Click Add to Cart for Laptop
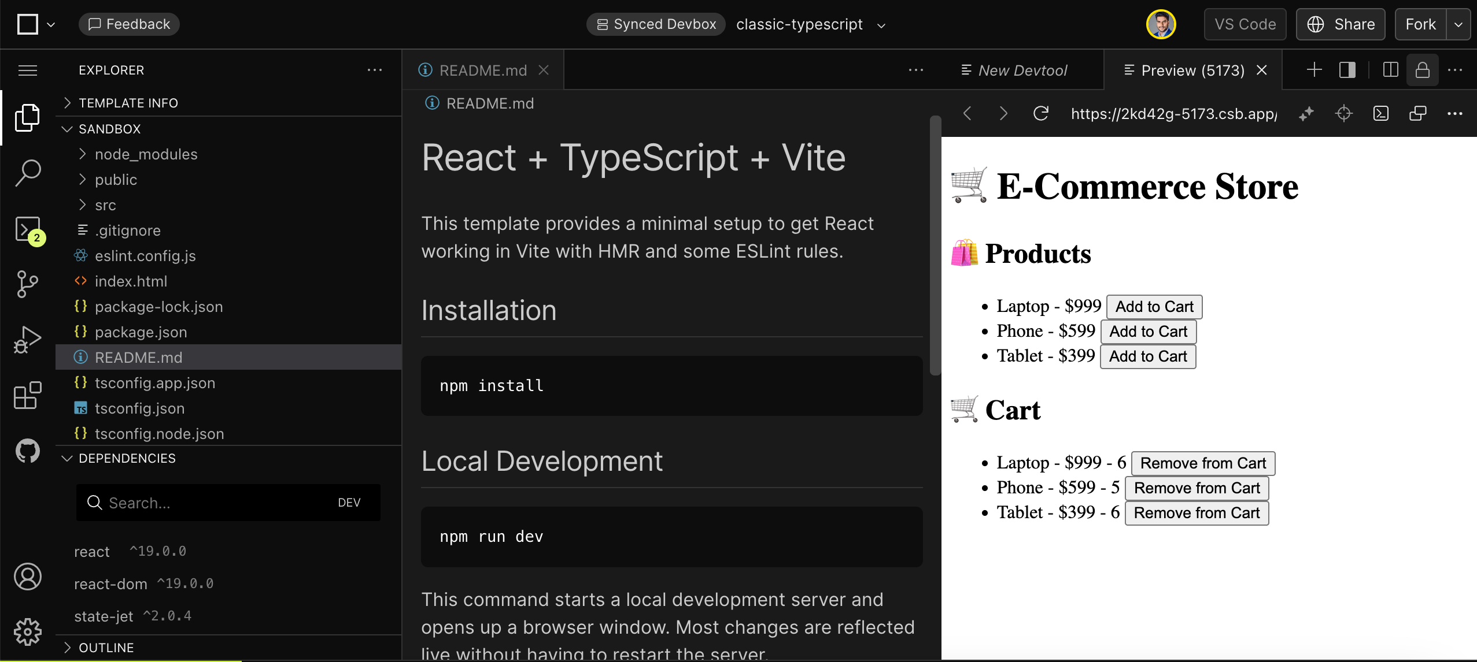Viewport: 1477px width, 662px height. pyautogui.click(x=1154, y=307)
